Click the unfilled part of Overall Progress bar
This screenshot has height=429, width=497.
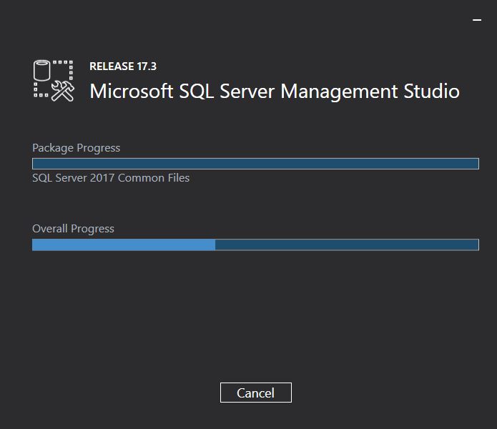[x=347, y=245]
